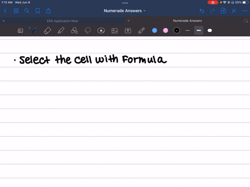Switch to the ERA Application New tab
250x187 pixels.
(63, 21)
